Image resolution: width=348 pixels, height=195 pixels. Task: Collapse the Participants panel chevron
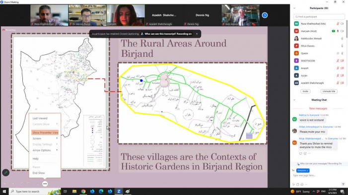pos(294,8)
